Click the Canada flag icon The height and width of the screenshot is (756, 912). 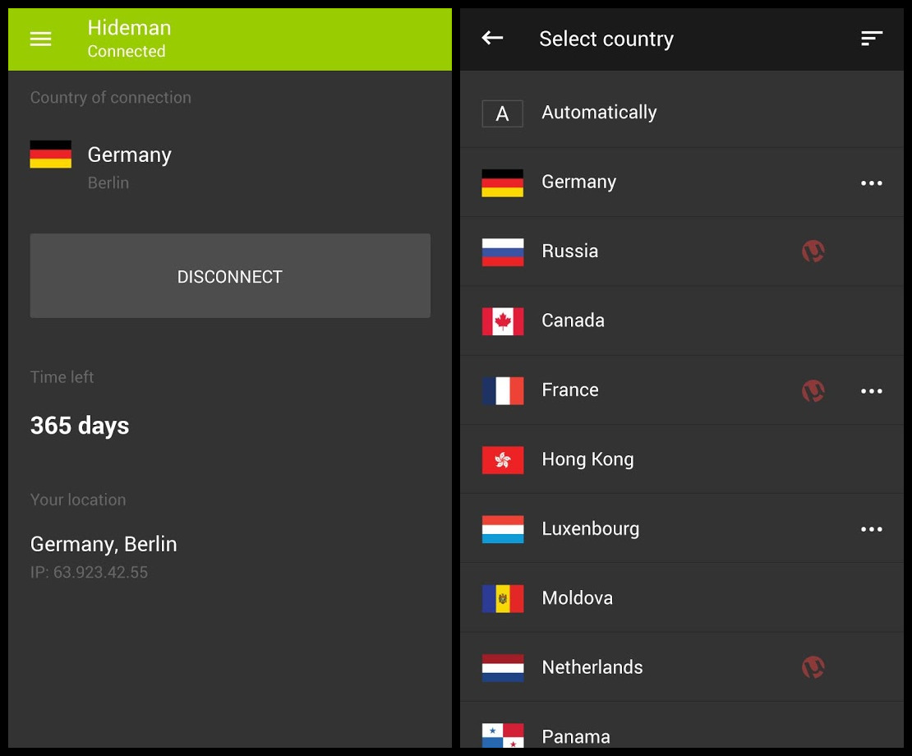pyautogui.click(x=503, y=321)
